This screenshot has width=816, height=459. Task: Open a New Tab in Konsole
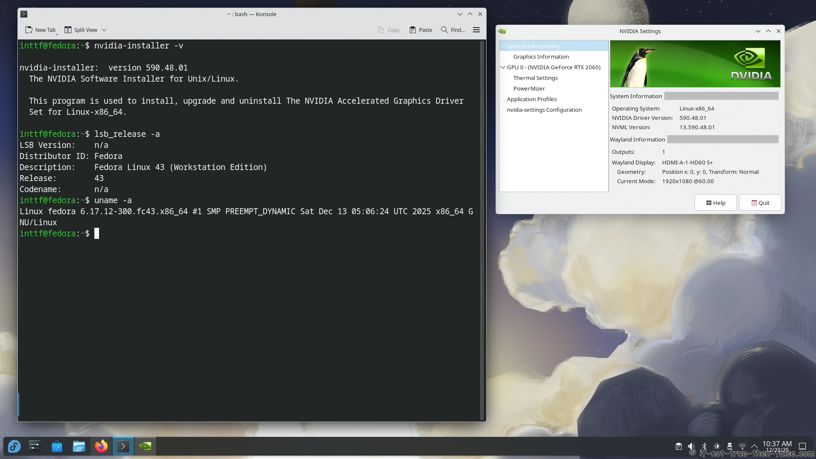coord(40,30)
